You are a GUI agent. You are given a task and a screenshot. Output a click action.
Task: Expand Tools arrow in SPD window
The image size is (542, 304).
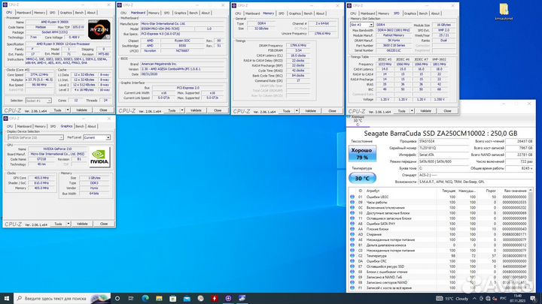[x=412, y=111]
